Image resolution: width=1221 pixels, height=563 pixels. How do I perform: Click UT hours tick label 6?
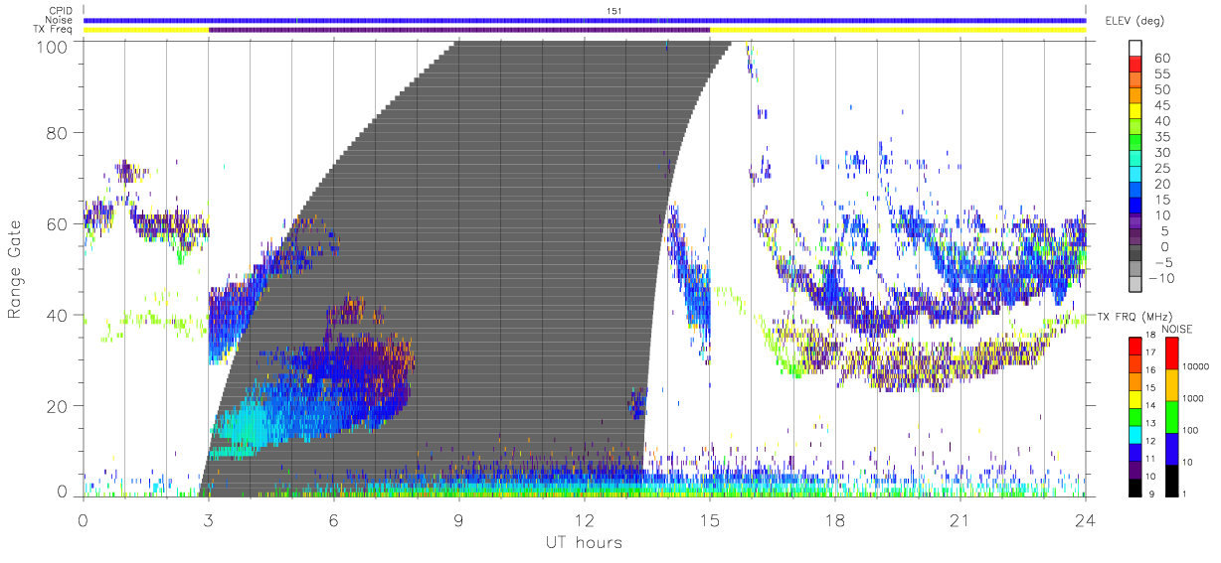(x=333, y=520)
